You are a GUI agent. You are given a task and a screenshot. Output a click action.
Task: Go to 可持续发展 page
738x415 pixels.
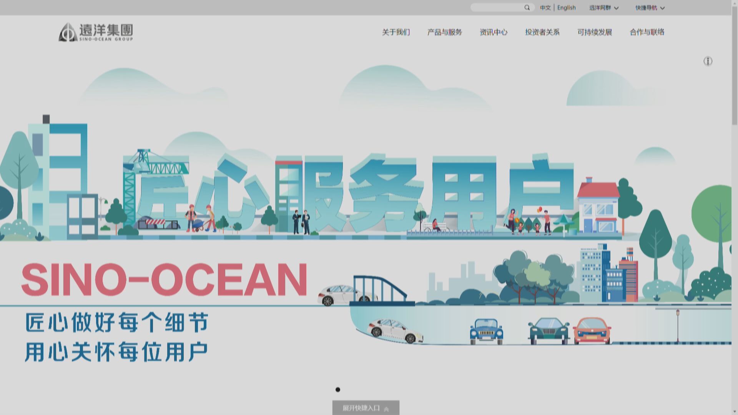tap(594, 32)
